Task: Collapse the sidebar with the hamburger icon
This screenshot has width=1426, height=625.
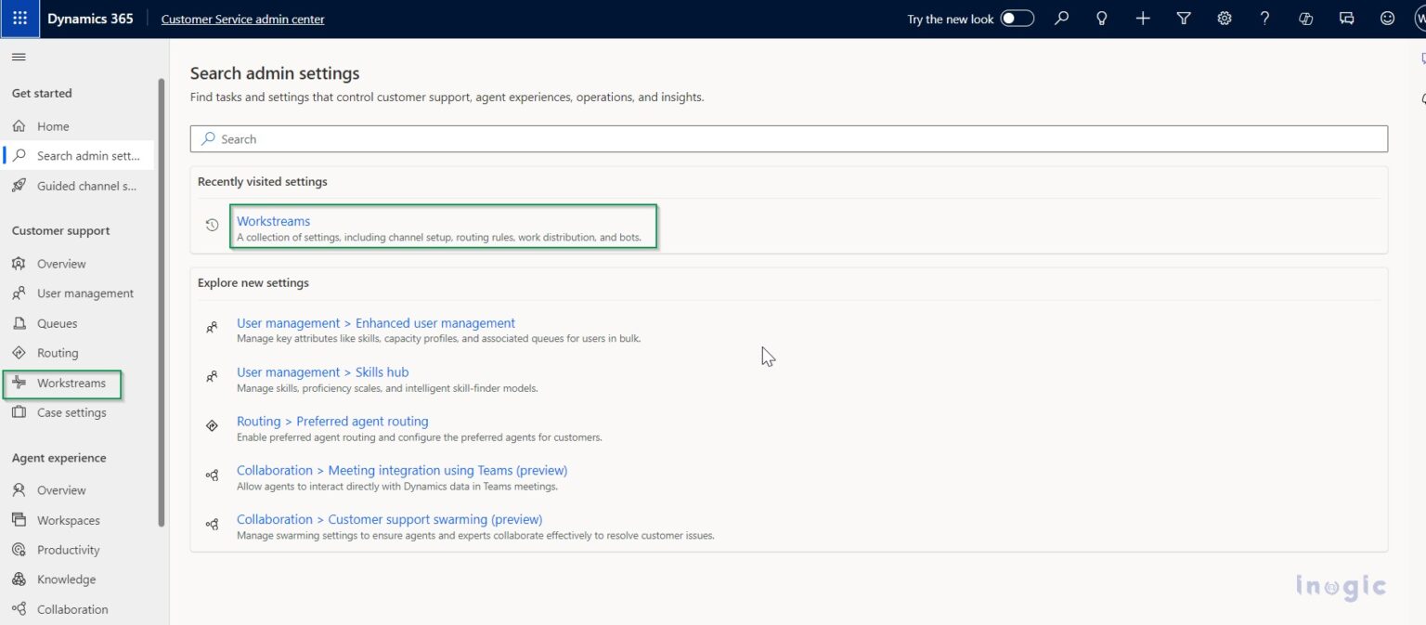Action: click(19, 58)
